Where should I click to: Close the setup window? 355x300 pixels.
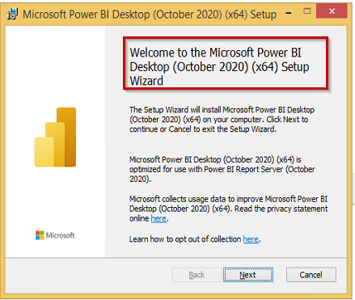click(332, 11)
